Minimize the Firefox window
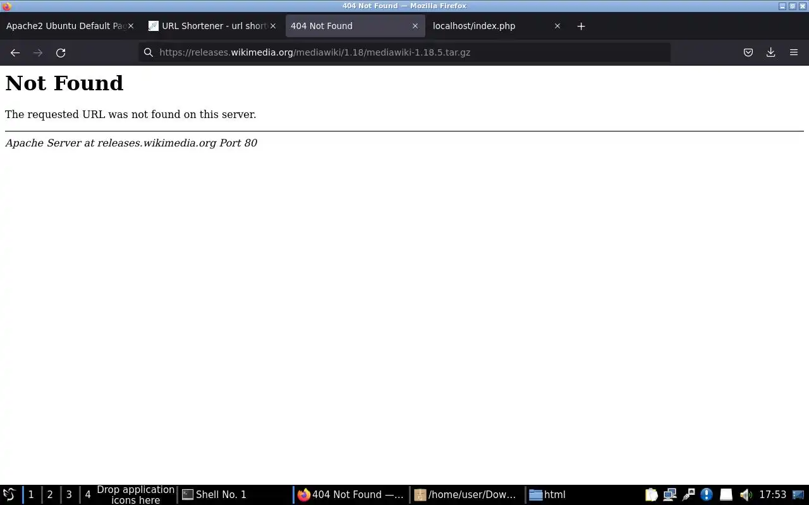Screen dimensions: 809x505 pyautogui.click(x=782, y=6)
